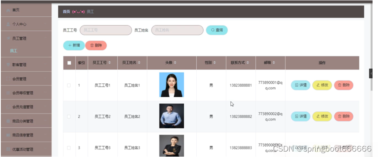Viewport: 378px width, 157px height.
Task: Select the 员工工号2 cell
Action: [x=103, y=116]
